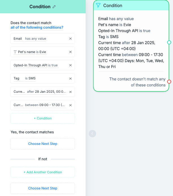Edit the 'is SMS' tag value

[x=30, y=78]
